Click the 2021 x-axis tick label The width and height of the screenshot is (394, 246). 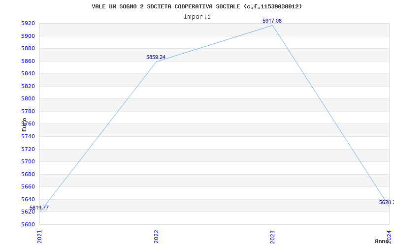[x=40, y=236]
